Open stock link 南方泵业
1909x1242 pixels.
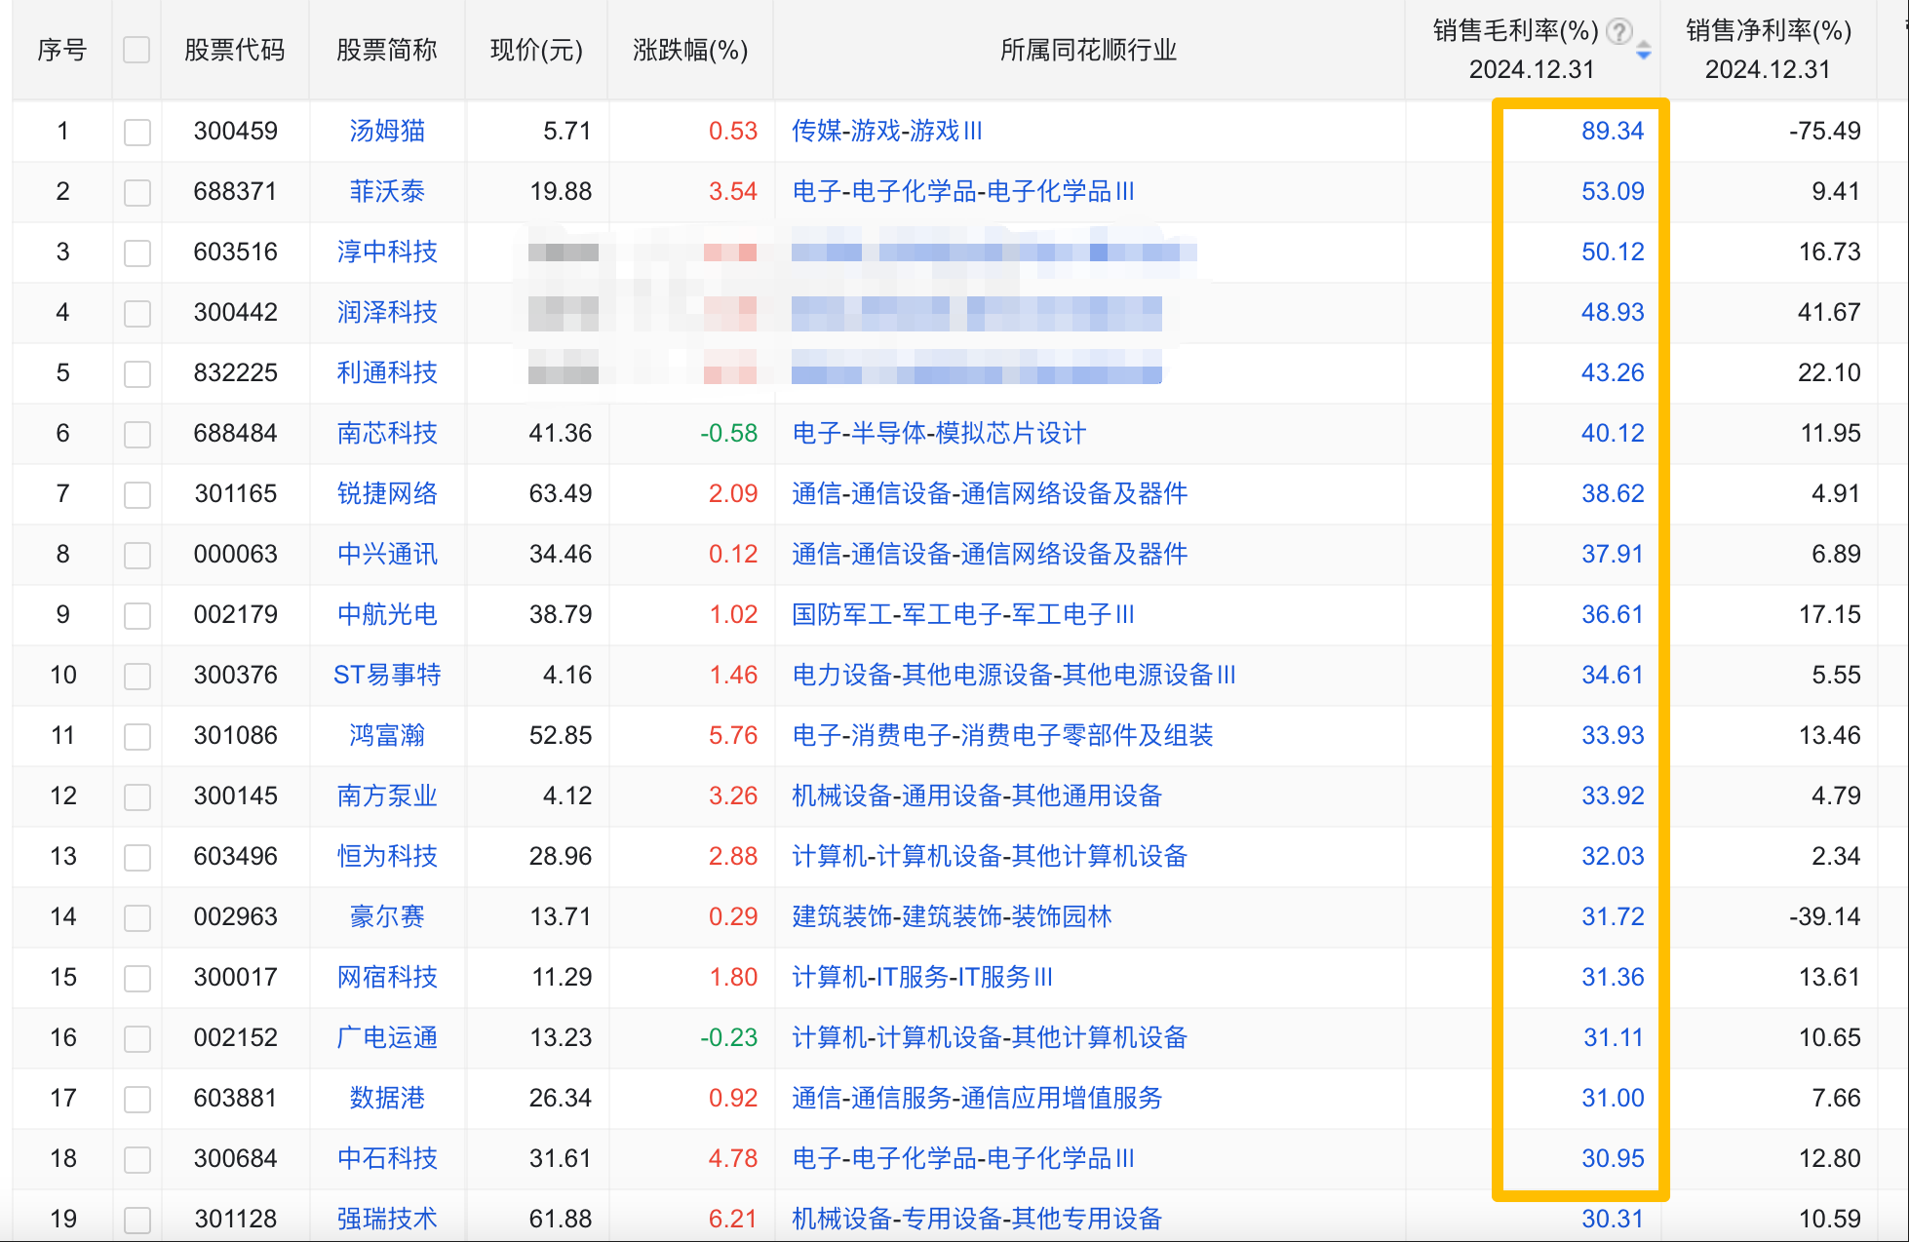coord(387,796)
